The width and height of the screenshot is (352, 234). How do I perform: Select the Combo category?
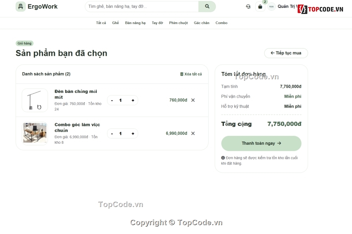coord(221,23)
